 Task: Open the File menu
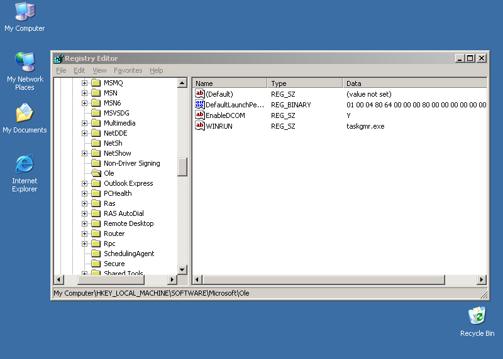[61, 70]
